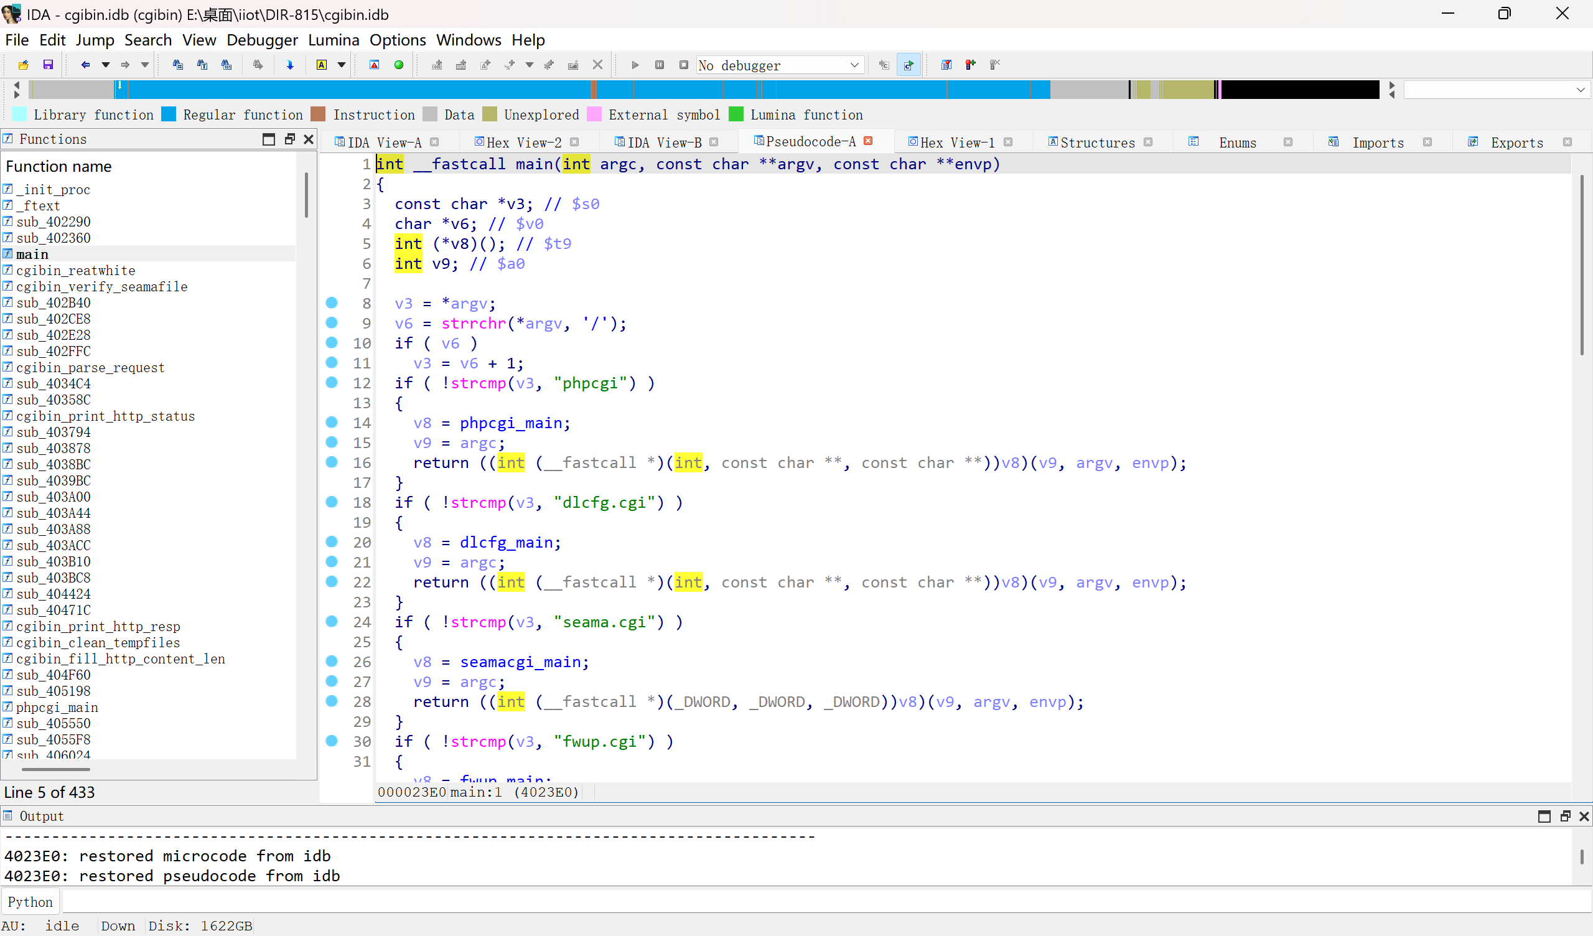Select phpcgi_main in the Functions list
Image resolution: width=1593 pixels, height=936 pixels.
point(149,707)
